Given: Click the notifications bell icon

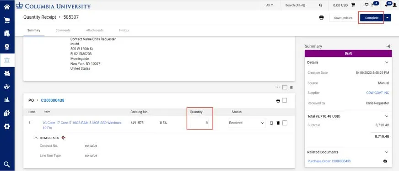Looking at the screenshot, I should 387,5.
